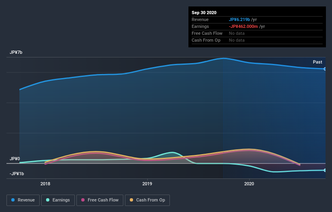This screenshot has height=212, width=332.
Task: Click the blue Revenue endpoint marker
Action: (x=325, y=69)
